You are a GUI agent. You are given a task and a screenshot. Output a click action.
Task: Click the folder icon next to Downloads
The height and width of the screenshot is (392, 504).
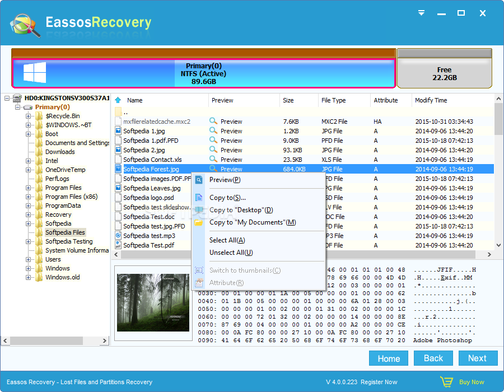(39, 152)
